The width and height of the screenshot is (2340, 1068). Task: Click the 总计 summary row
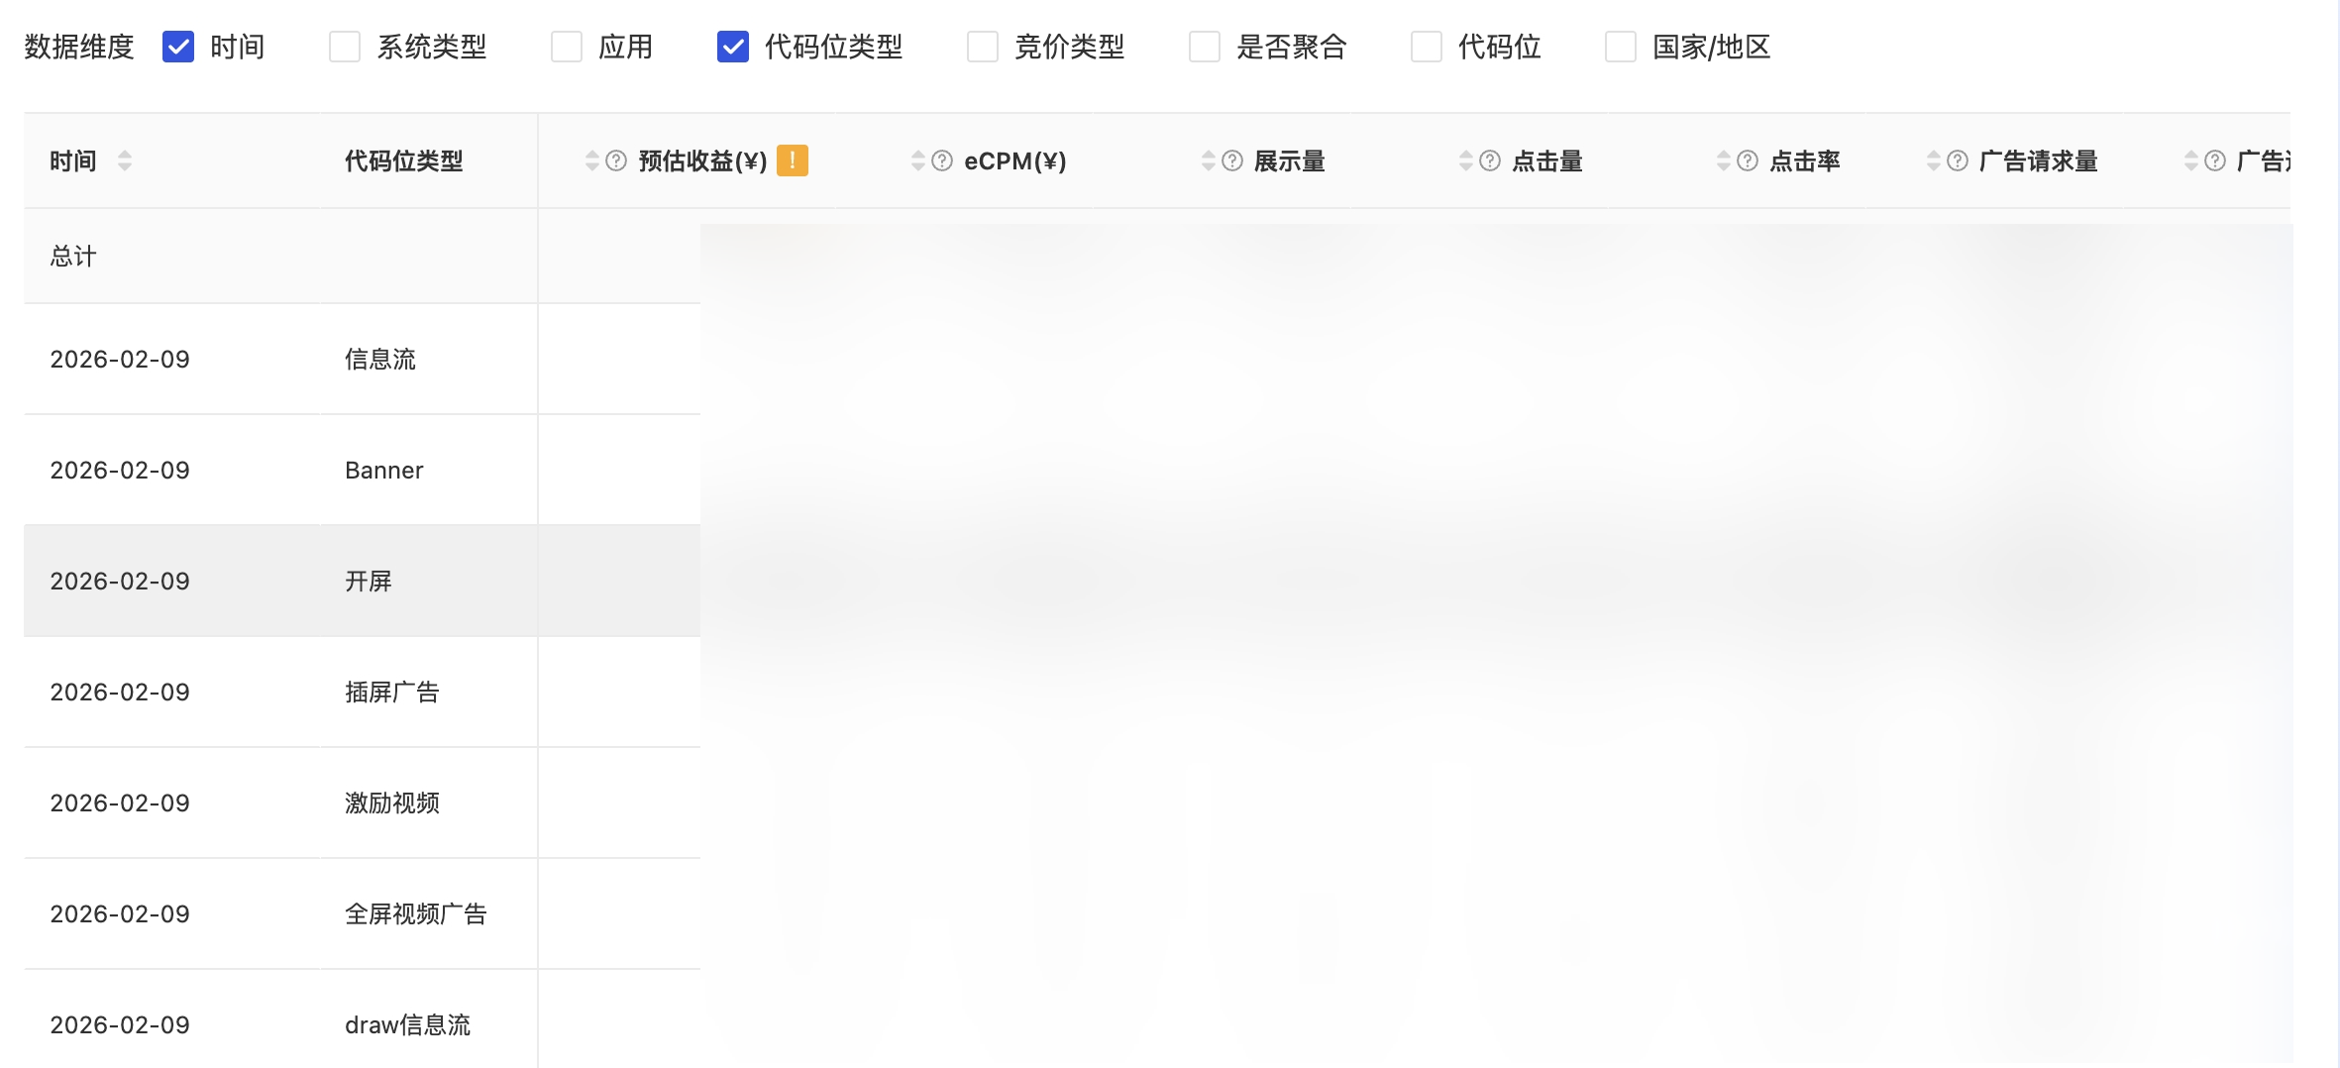73,257
